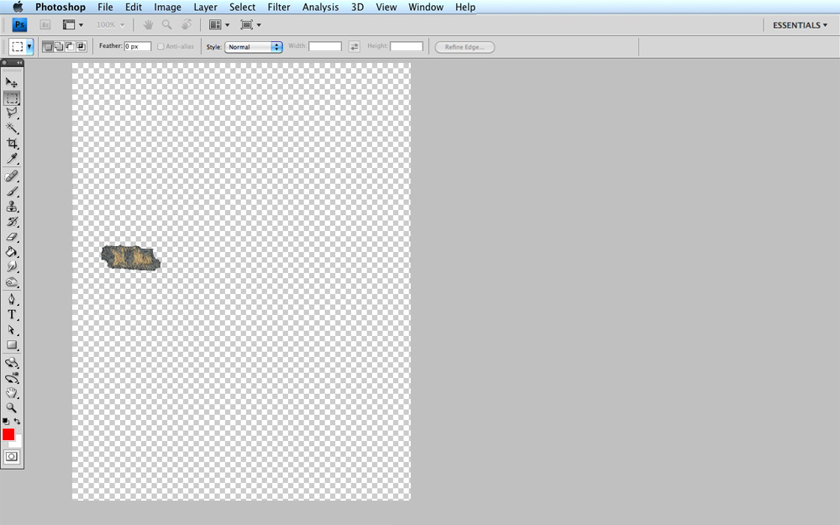Select the Lasso tool
The width and height of the screenshot is (840, 525).
[12, 113]
